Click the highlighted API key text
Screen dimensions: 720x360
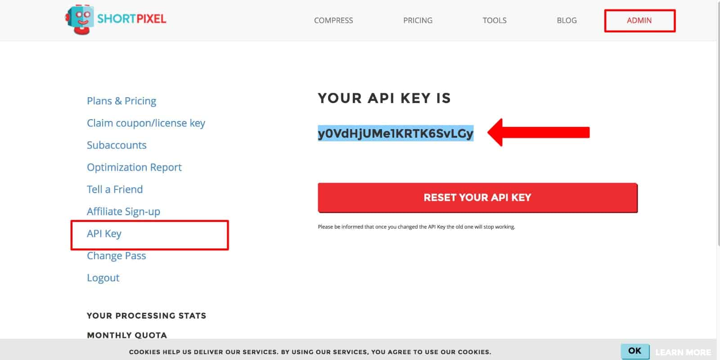point(396,133)
